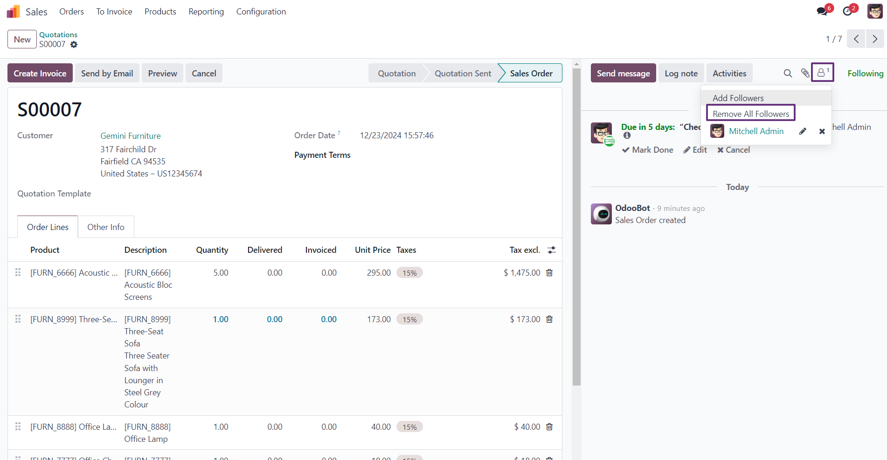This screenshot has height=460, width=887.
Task: Open the Activities button
Action: [x=729, y=73]
